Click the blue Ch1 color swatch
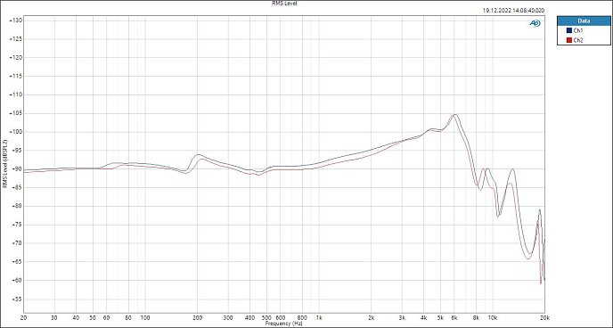 click(569, 30)
